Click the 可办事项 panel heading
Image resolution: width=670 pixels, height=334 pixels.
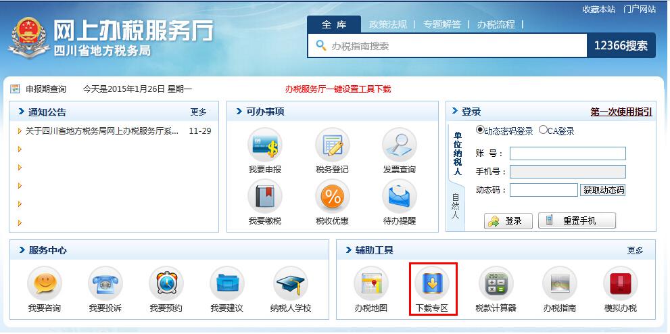click(265, 112)
